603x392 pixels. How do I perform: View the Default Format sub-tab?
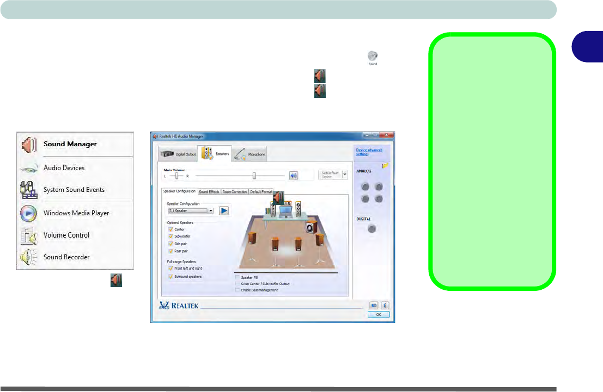pyautogui.click(x=261, y=191)
